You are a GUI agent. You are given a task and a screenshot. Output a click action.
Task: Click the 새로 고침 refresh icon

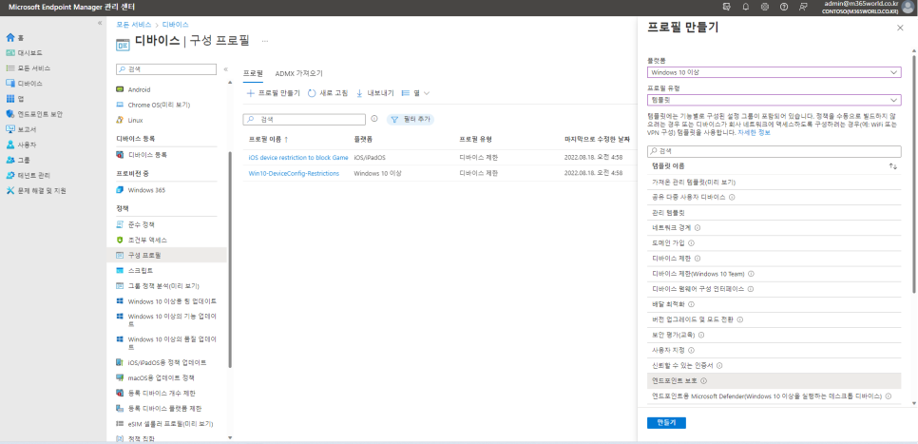pos(312,93)
